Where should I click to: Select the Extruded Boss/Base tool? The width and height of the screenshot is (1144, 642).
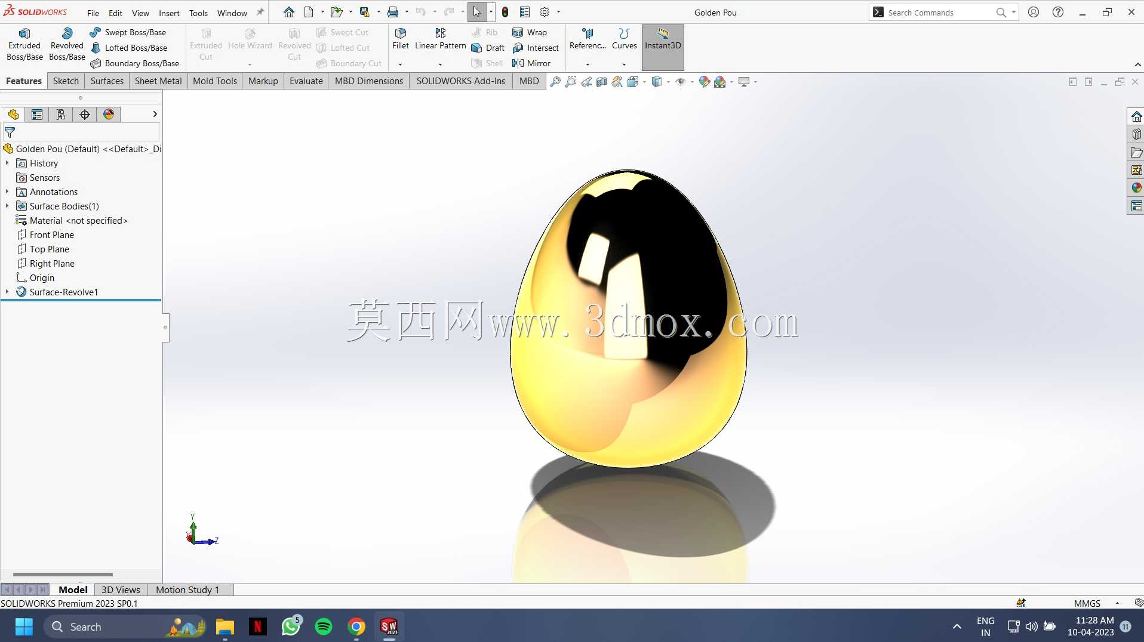click(24, 45)
